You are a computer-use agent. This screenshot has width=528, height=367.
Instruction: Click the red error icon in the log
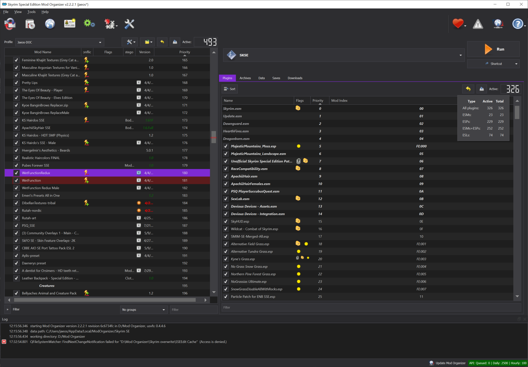coord(4,342)
